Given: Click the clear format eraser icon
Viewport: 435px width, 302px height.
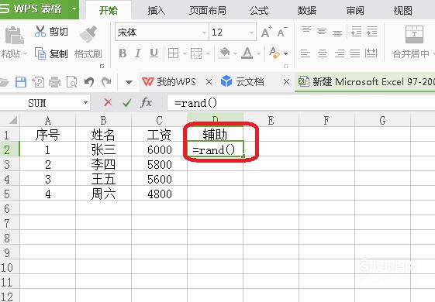Looking at the screenshot, I should pyautogui.click(x=274, y=53).
